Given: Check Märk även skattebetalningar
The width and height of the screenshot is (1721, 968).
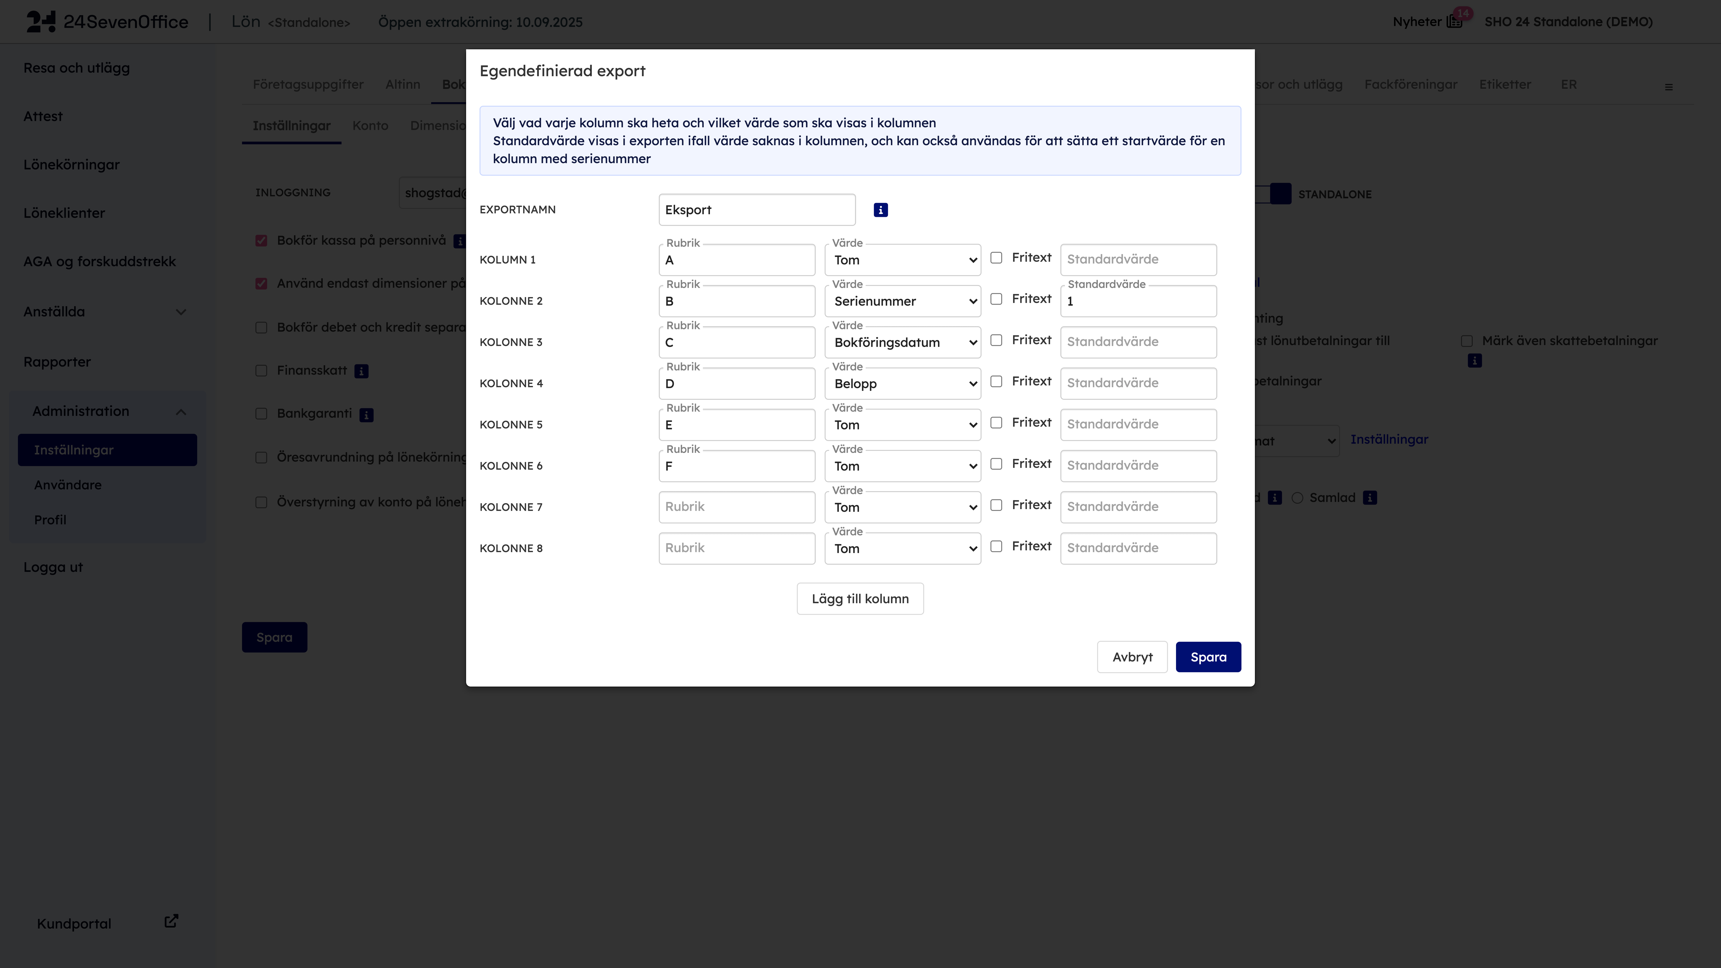Looking at the screenshot, I should [x=1467, y=341].
